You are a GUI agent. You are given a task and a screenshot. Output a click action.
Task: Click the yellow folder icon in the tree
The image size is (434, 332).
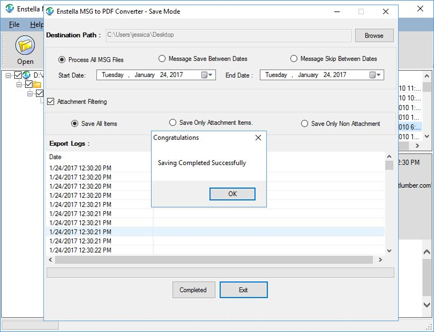tap(37, 84)
